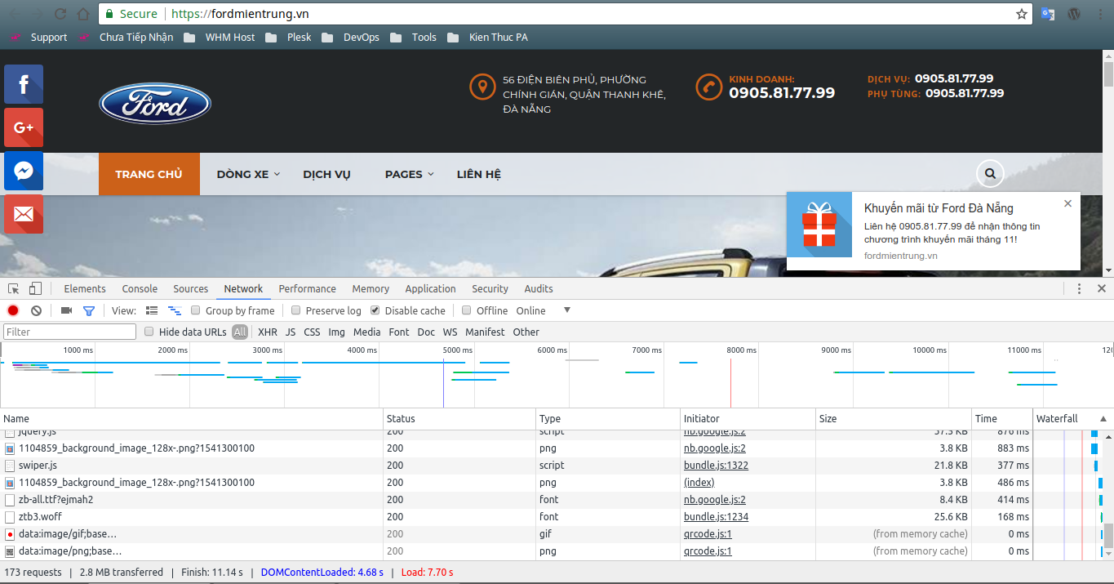
Task: Click the gift box promotion image
Action: (x=819, y=225)
